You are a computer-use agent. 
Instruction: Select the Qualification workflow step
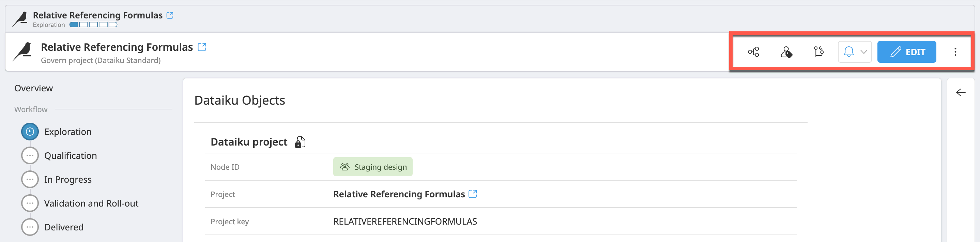pos(71,156)
